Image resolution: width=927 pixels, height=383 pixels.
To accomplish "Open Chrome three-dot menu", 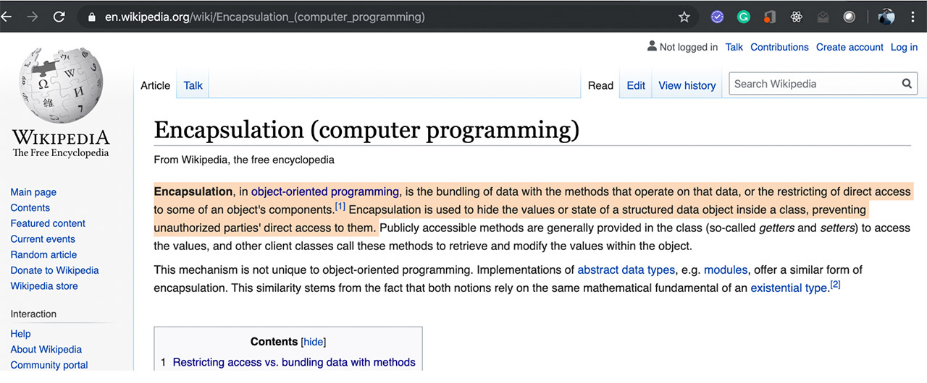I will tap(913, 17).
